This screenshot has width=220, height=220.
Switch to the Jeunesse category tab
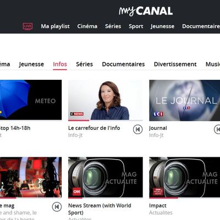31,64
